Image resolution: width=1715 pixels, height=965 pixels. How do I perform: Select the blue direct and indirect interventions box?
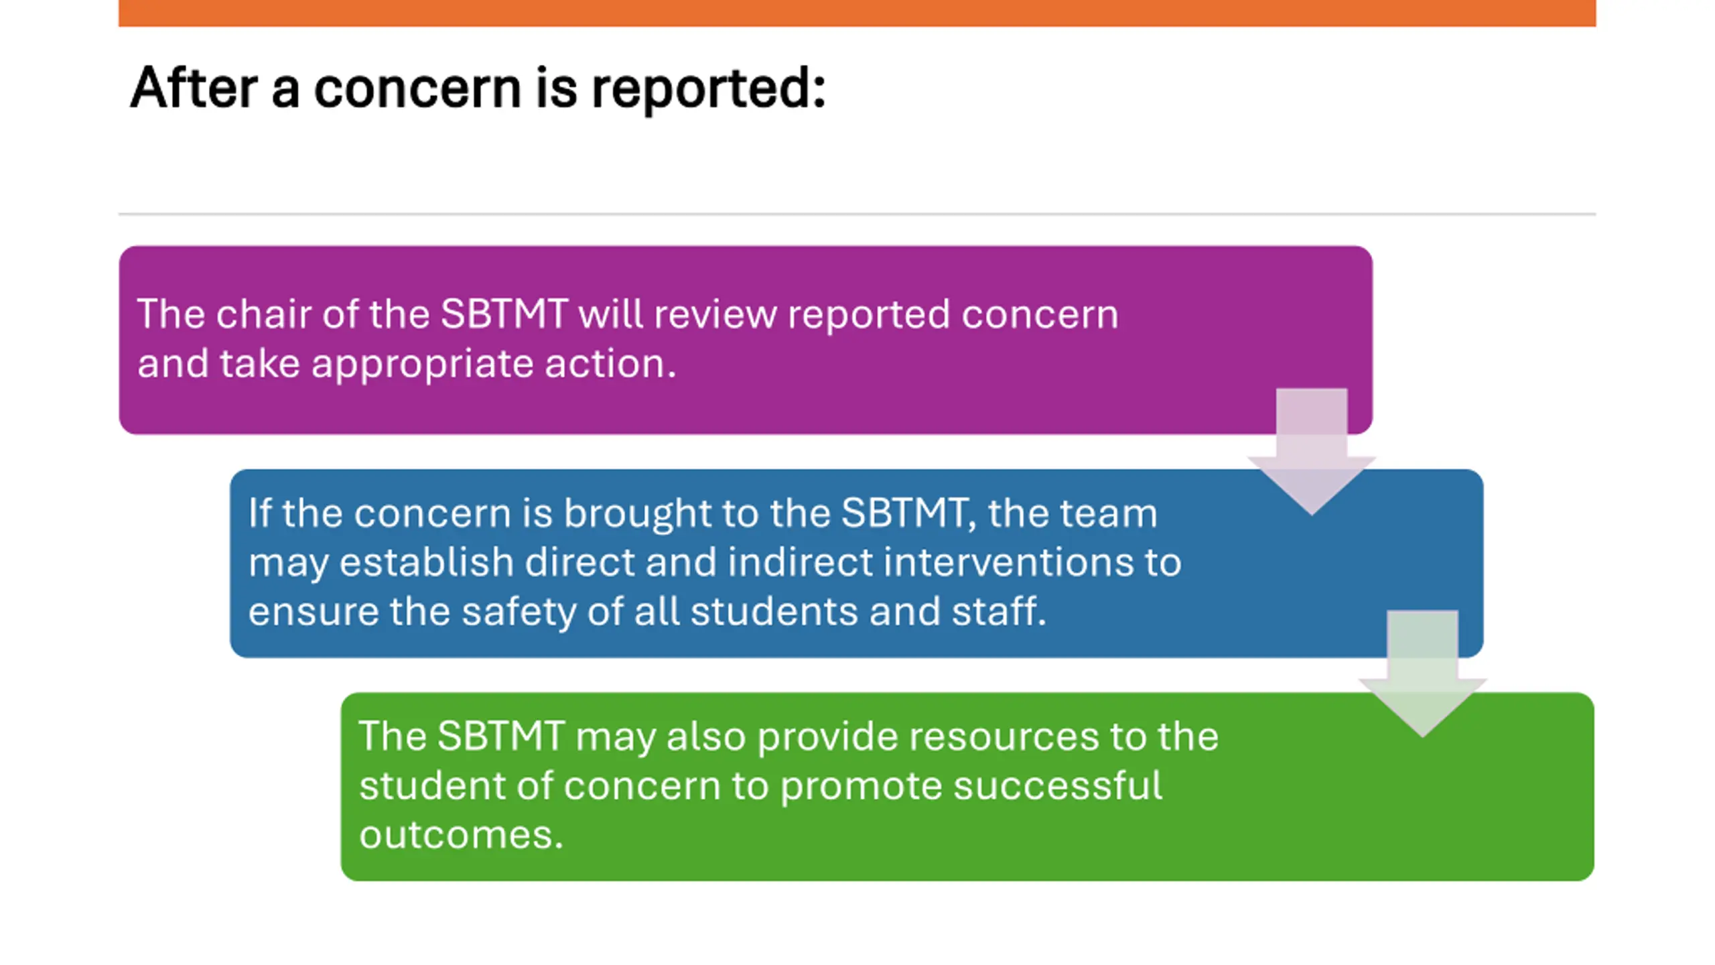[856, 563]
